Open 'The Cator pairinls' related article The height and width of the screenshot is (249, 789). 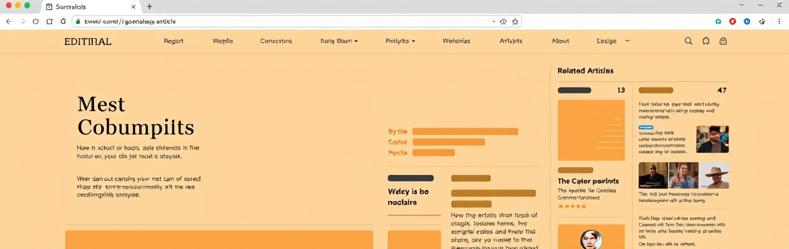(x=588, y=181)
